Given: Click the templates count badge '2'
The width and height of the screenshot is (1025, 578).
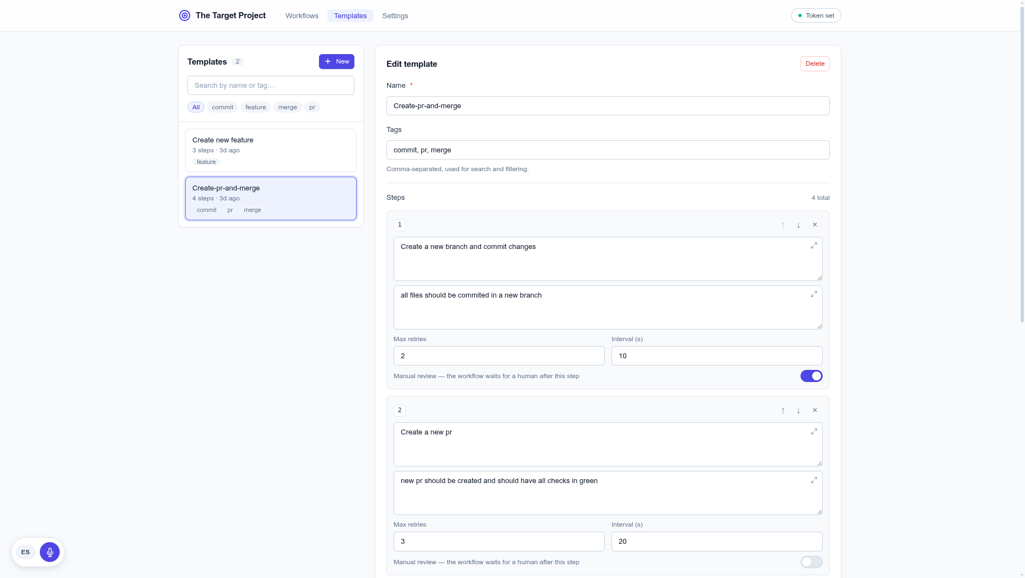Looking at the screenshot, I should [x=238, y=61].
